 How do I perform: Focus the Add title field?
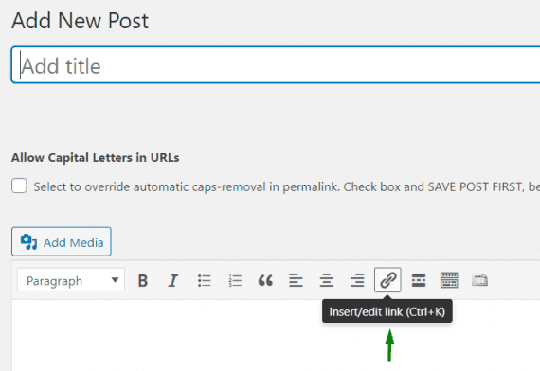pyautogui.click(x=276, y=65)
